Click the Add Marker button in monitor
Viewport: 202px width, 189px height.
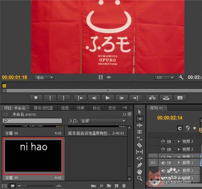point(36,98)
